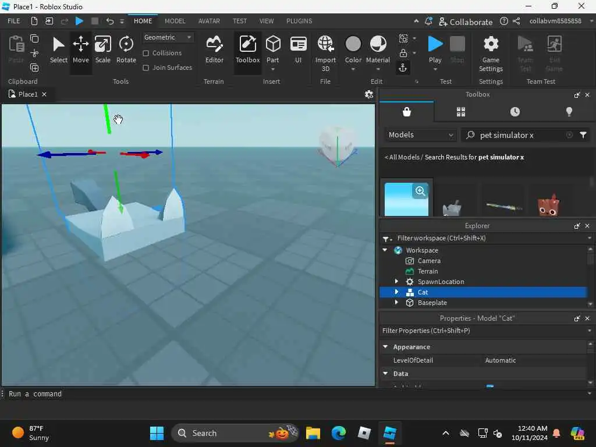The width and height of the screenshot is (596, 447).
Task: Expand the SpawnLocation node
Action: click(x=396, y=282)
